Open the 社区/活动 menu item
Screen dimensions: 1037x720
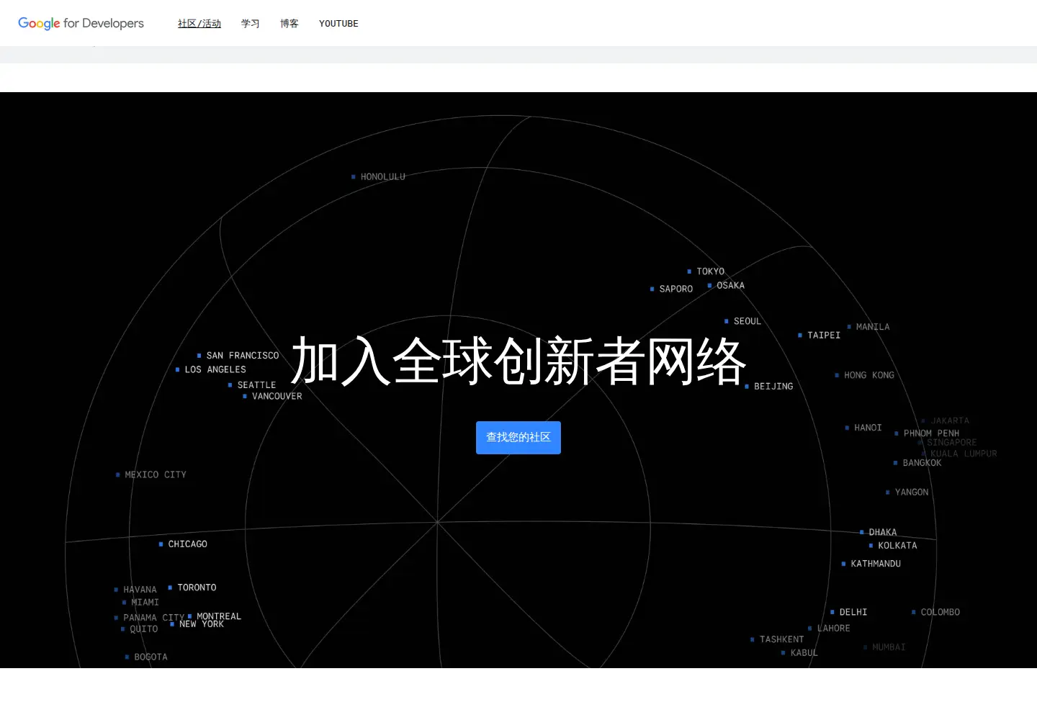tap(199, 24)
